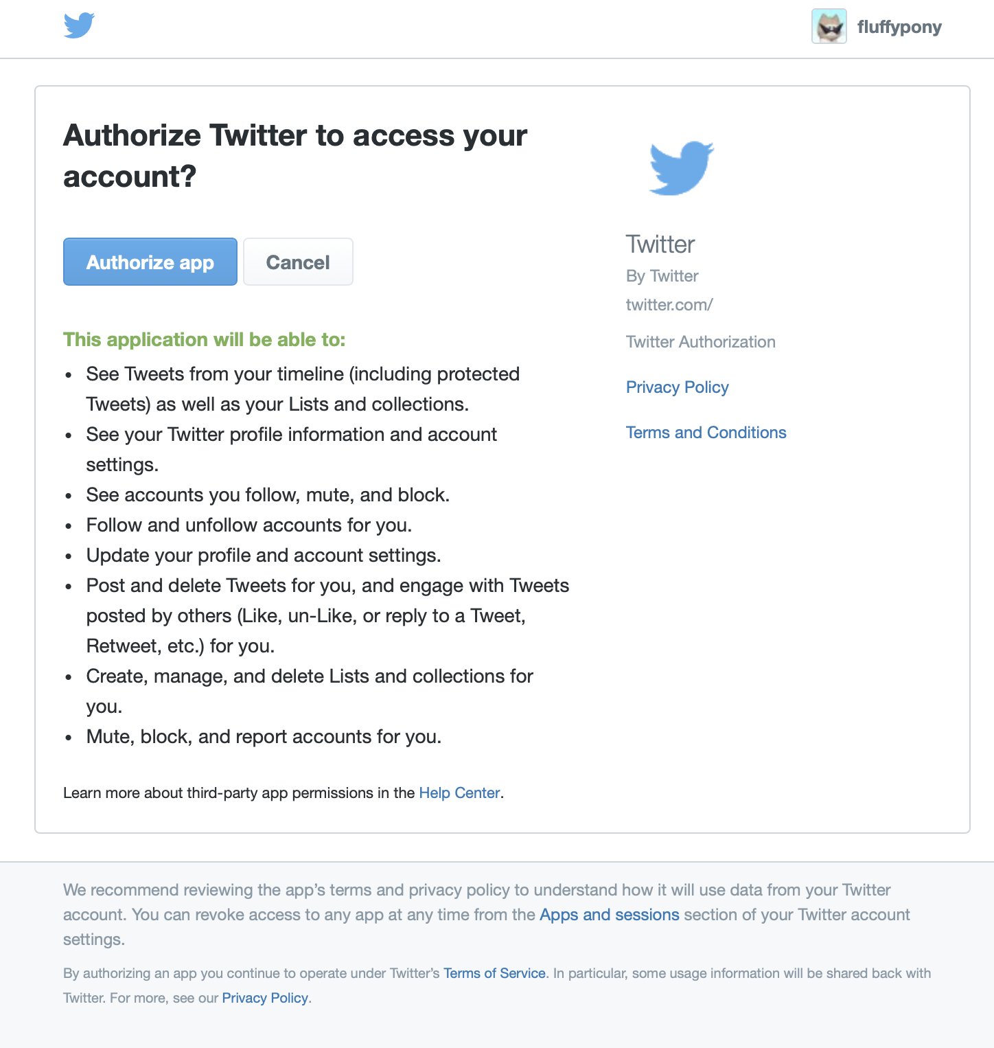
Task: Click the Authorize Twitter heading
Action: tap(295, 155)
